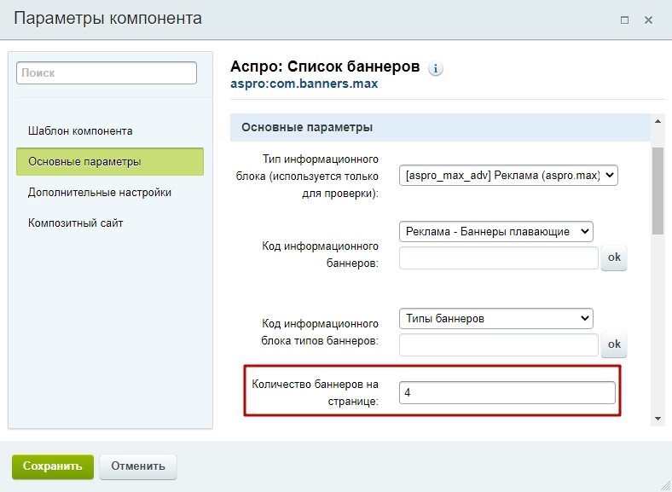This screenshot has width=672, height=492.
Task: Click the Количество баннеров на странице field
Action: tap(507, 392)
